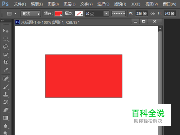The image size is (180, 135).
Task: Select the Gradient tool
Action: pyautogui.click(x=6, y=118)
